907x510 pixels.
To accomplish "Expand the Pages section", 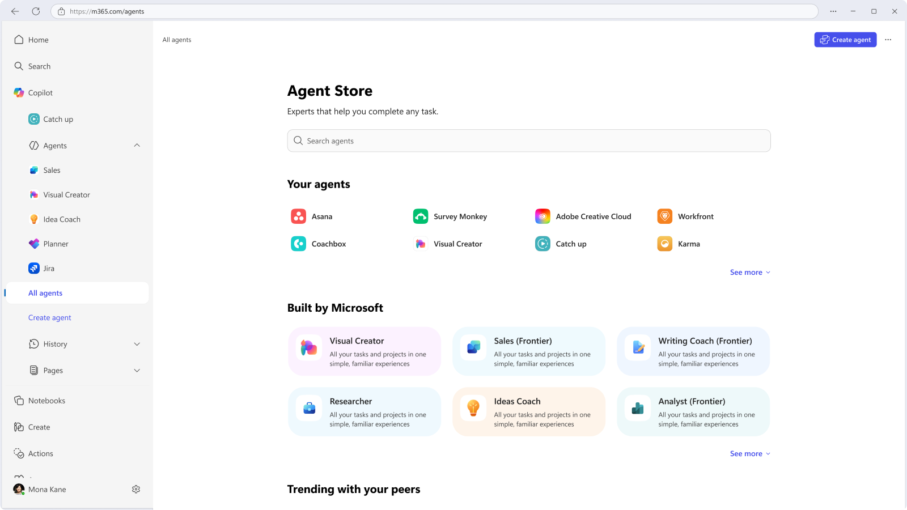I will (137, 371).
